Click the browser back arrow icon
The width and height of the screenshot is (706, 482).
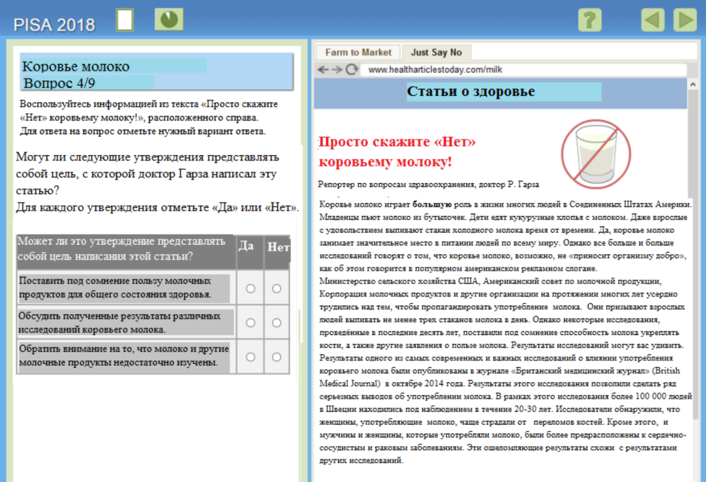point(323,70)
